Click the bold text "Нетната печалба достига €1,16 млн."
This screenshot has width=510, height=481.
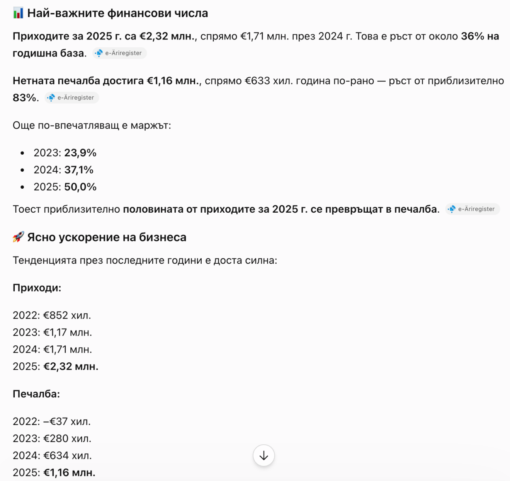107,80
